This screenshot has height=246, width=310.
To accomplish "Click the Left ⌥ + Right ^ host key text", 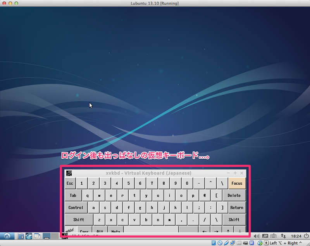I will (286, 243).
